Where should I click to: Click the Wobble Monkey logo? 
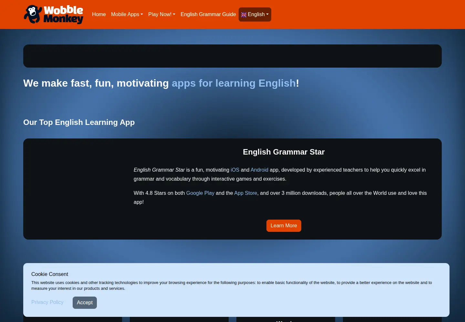(x=54, y=14)
